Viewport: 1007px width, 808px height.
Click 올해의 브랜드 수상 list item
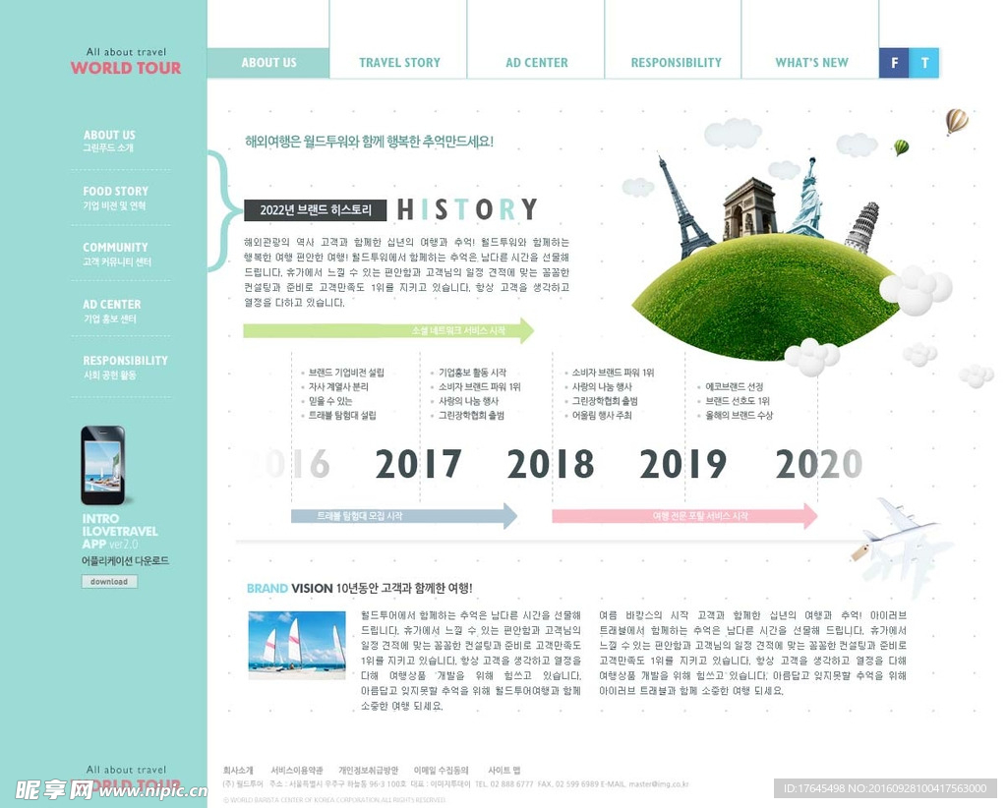[x=740, y=415]
